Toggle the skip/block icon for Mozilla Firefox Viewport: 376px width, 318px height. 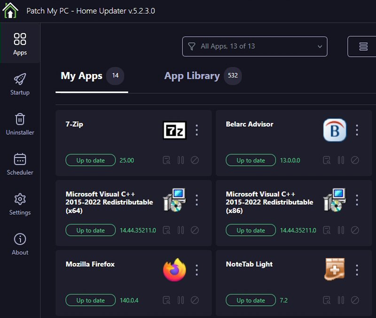click(x=195, y=300)
